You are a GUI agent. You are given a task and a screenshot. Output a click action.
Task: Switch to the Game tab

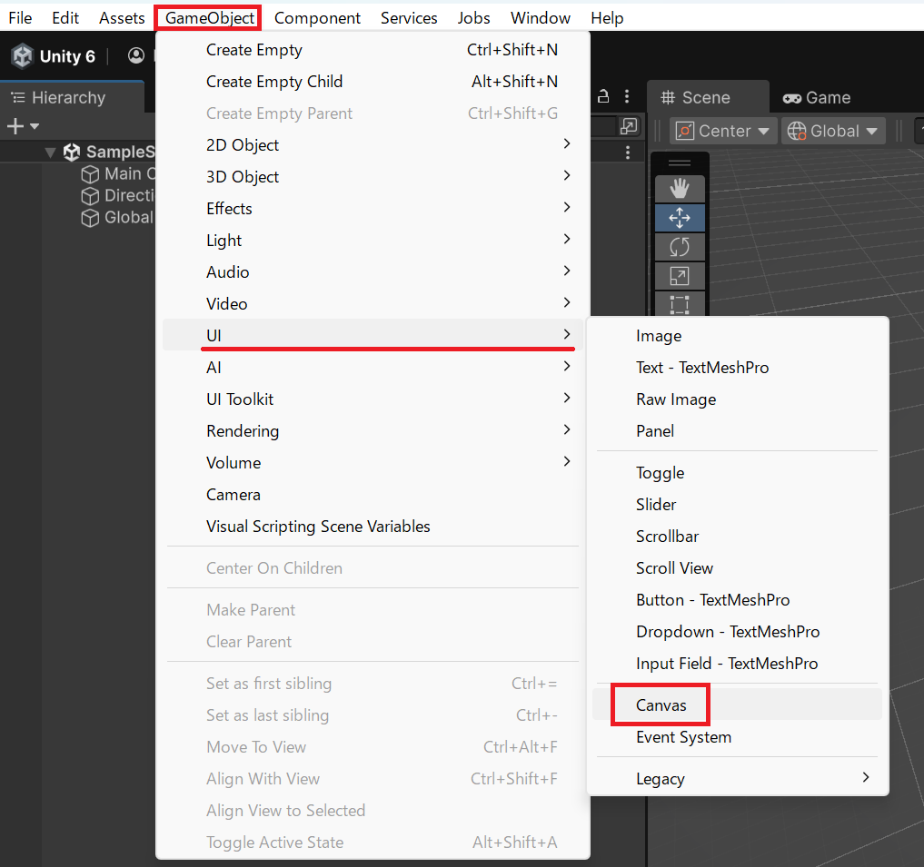(x=816, y=98)
